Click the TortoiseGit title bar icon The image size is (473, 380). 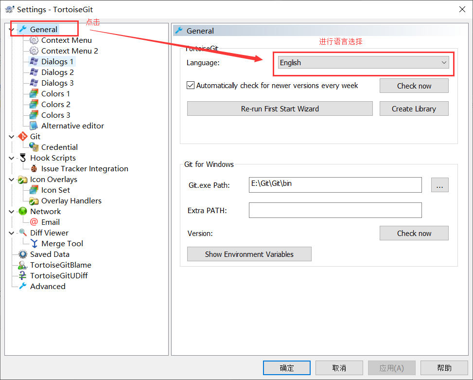pyautogui.click(x=10, y=9)
